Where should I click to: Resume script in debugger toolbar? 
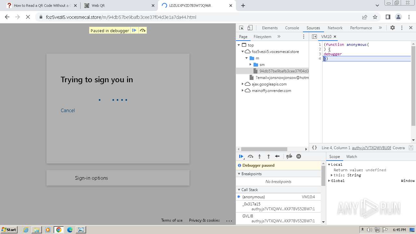tap(241, 156)
